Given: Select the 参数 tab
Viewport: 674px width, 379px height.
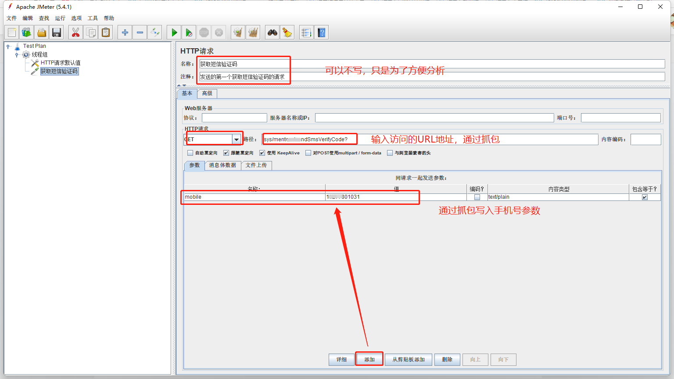Looking at the screenshot, I should pyautogui.click(x=194, y=165).
